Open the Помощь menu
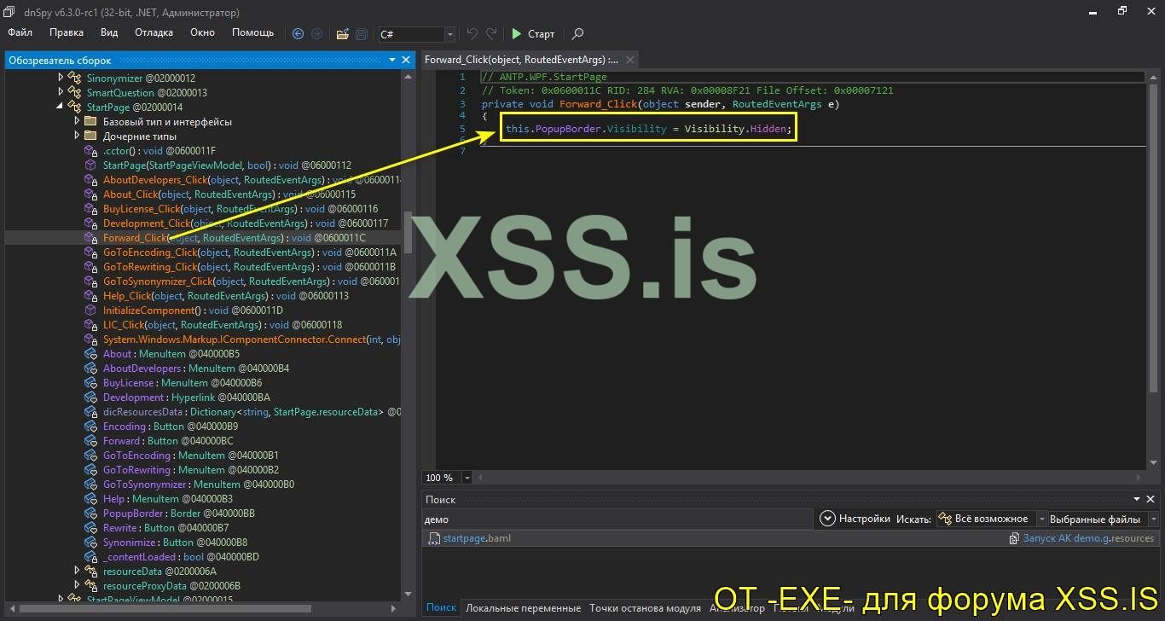 253,32
